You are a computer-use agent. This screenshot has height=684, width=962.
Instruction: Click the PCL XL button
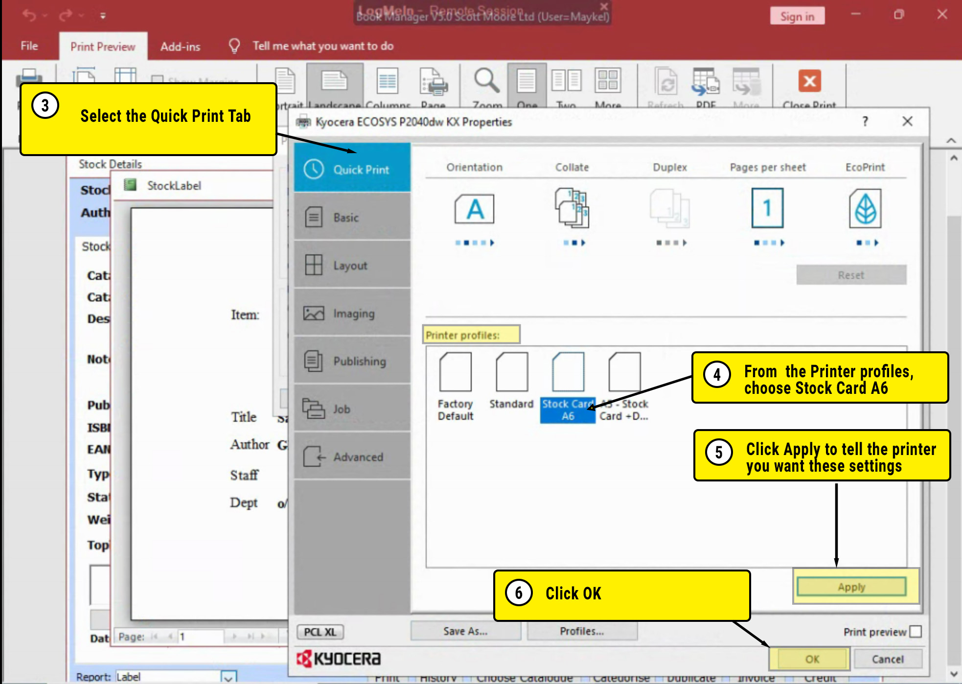321,632
